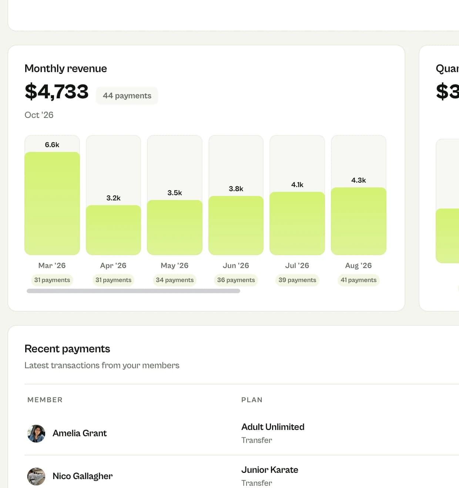The image size is (459, 488).
Task: Click Transfer under Adult Unlimited
Action: [x=257, y=440]
